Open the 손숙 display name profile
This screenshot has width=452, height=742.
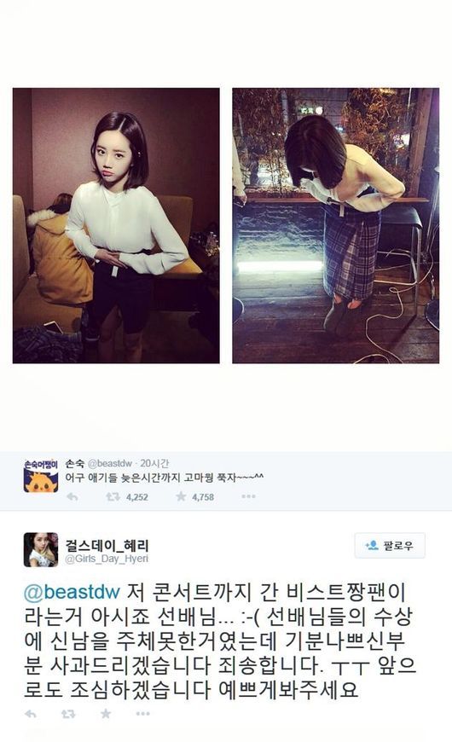point(74,463)
